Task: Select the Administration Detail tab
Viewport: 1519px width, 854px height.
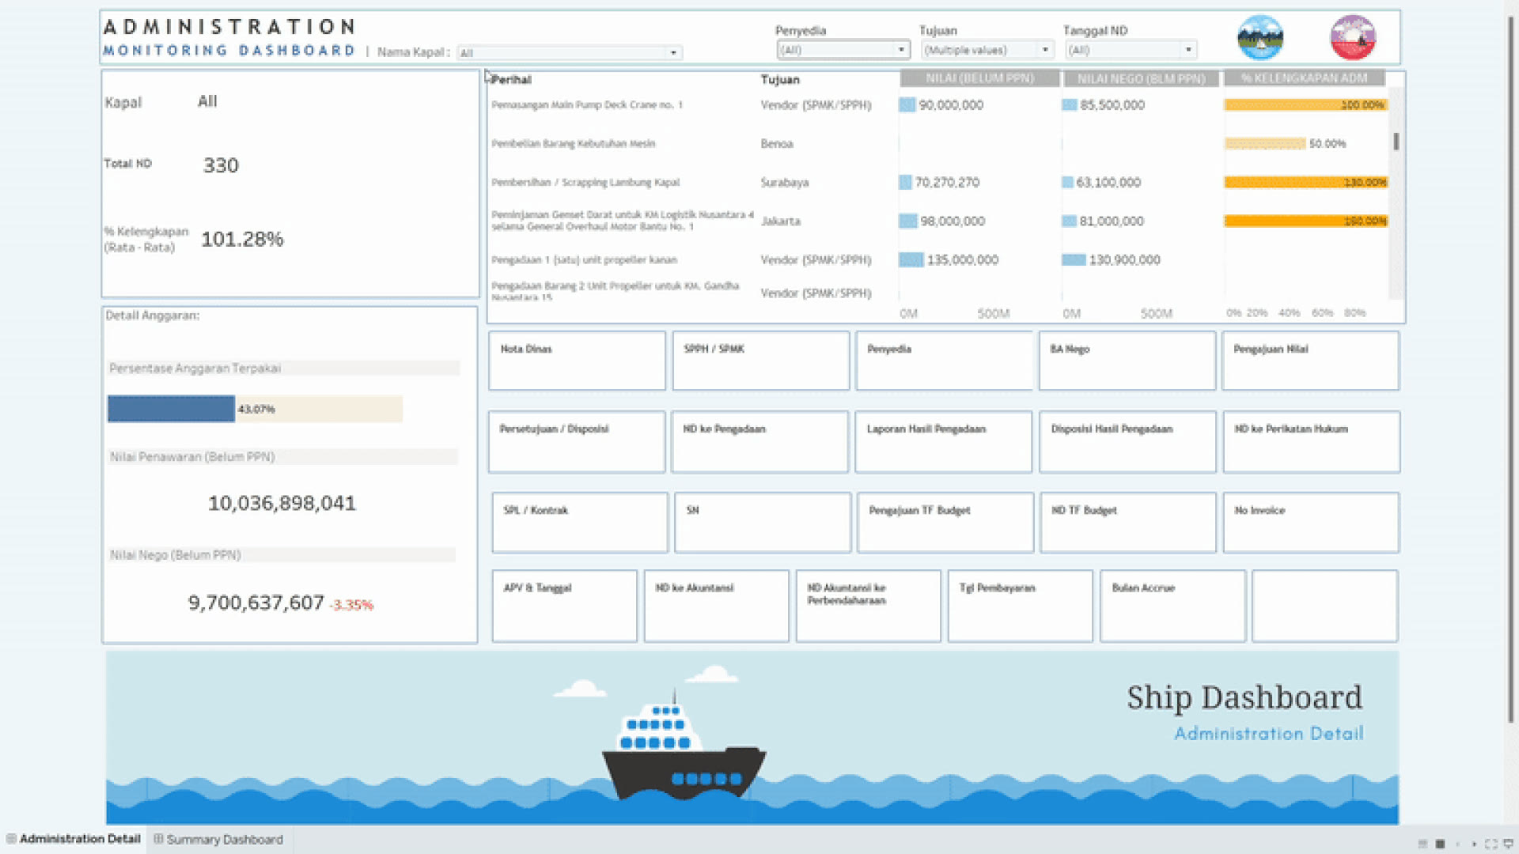Action: coord(74,839)
